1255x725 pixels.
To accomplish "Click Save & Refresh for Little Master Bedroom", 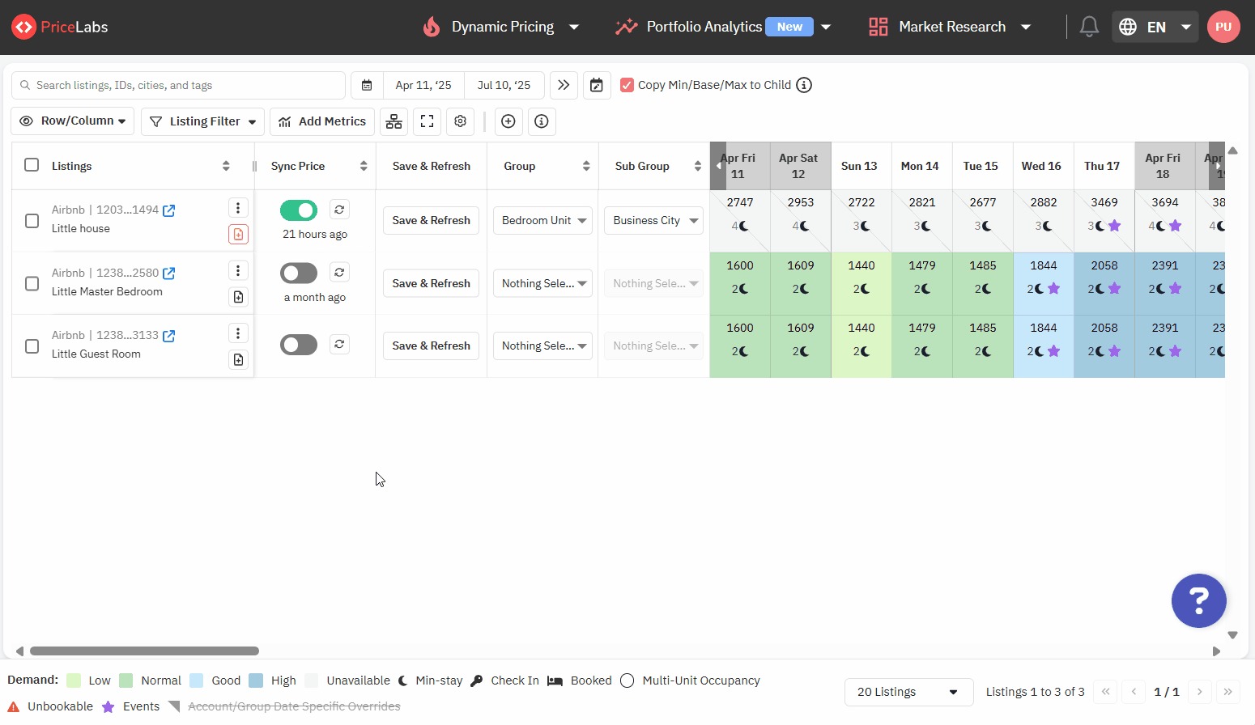I will click(x=432, y=283).
